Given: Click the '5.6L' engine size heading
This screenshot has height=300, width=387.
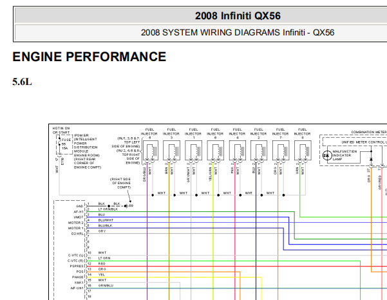Looking at the screenshot, I should coord(22,82).
